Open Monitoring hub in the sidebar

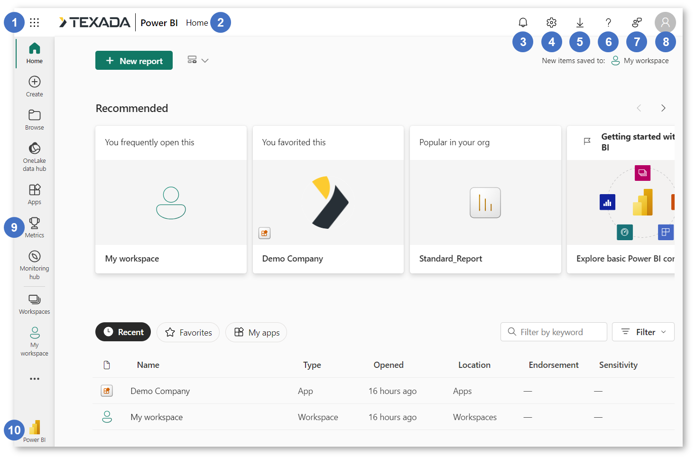point(35,265)
